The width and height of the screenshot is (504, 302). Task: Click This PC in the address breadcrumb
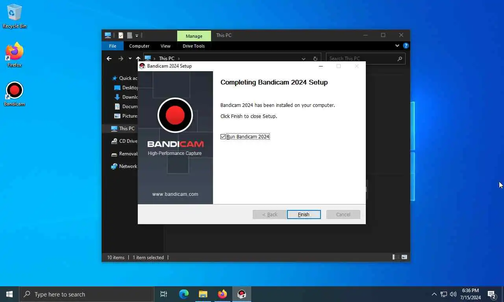pos(167,59)
